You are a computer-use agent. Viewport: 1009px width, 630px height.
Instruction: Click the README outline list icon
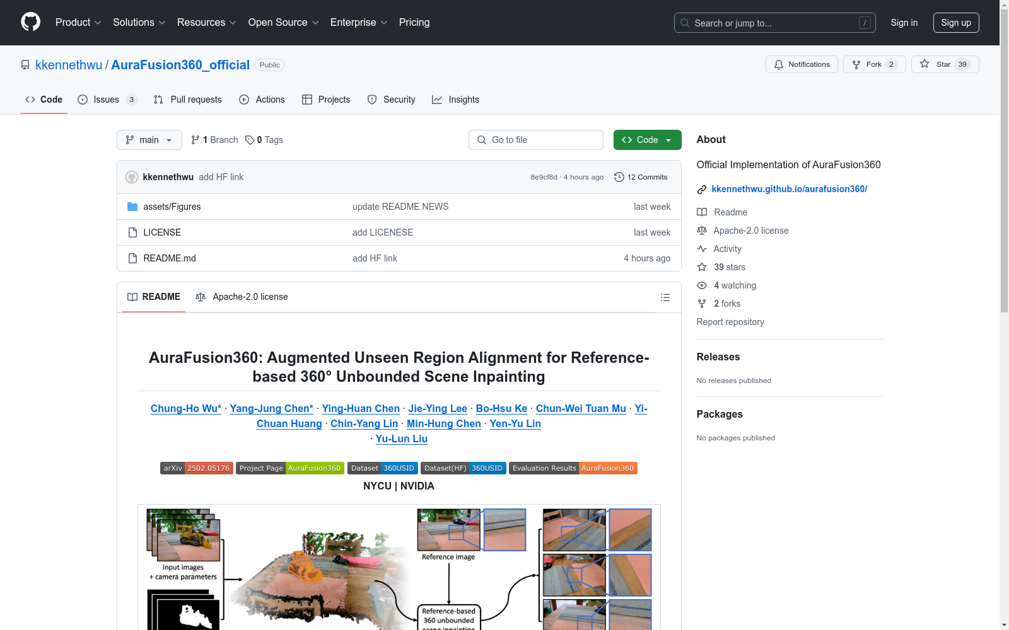click(x=665, y=297)
